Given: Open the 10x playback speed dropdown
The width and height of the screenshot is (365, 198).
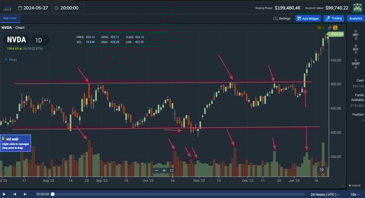Looking at the screenshot, I should click(355, 194).
